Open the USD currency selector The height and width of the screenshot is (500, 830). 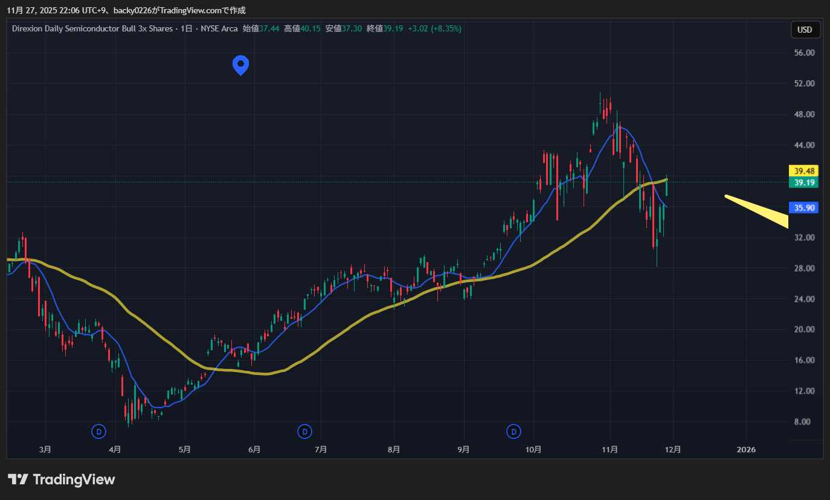805,30
